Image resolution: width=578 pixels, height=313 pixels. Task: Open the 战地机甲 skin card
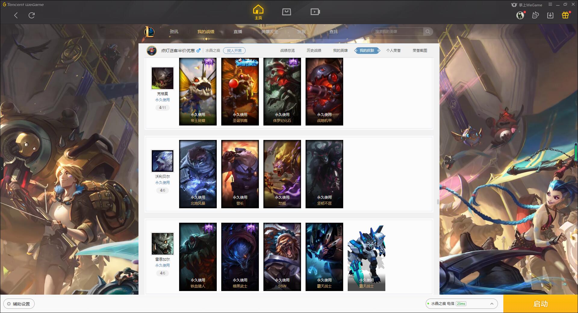(324, 91)
